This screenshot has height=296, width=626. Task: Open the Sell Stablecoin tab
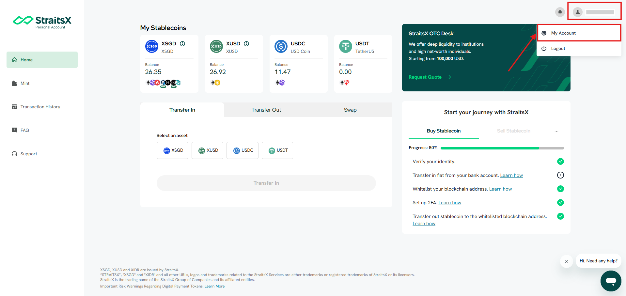513,131
